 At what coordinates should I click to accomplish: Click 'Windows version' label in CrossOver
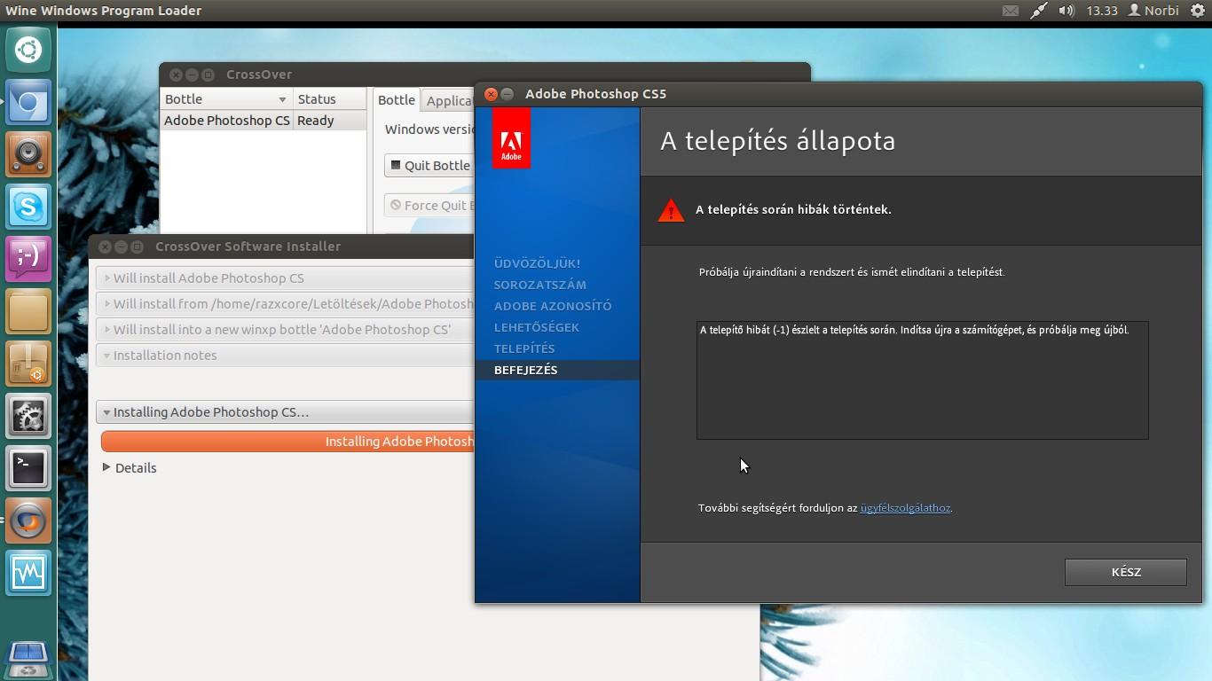coord(429,129)
